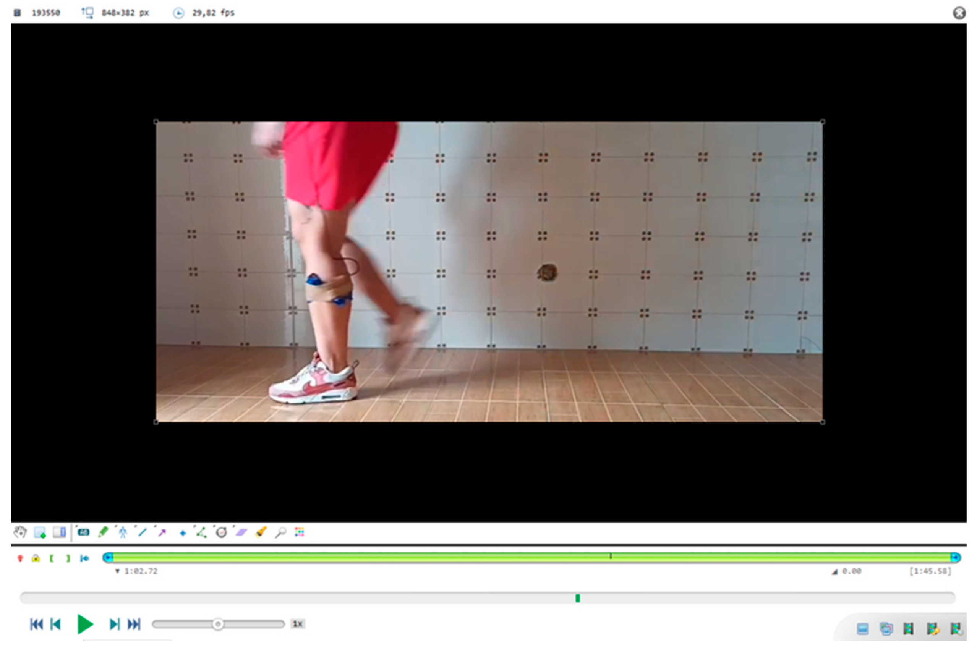Pick the purple arrow tool
The height and width of the screenshot is (652, 977).
point(162,532)
